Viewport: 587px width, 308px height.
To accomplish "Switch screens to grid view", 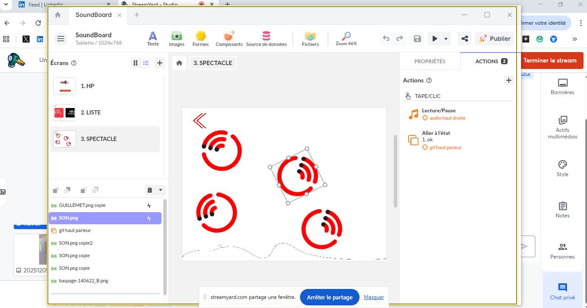I will pos(135,63).
